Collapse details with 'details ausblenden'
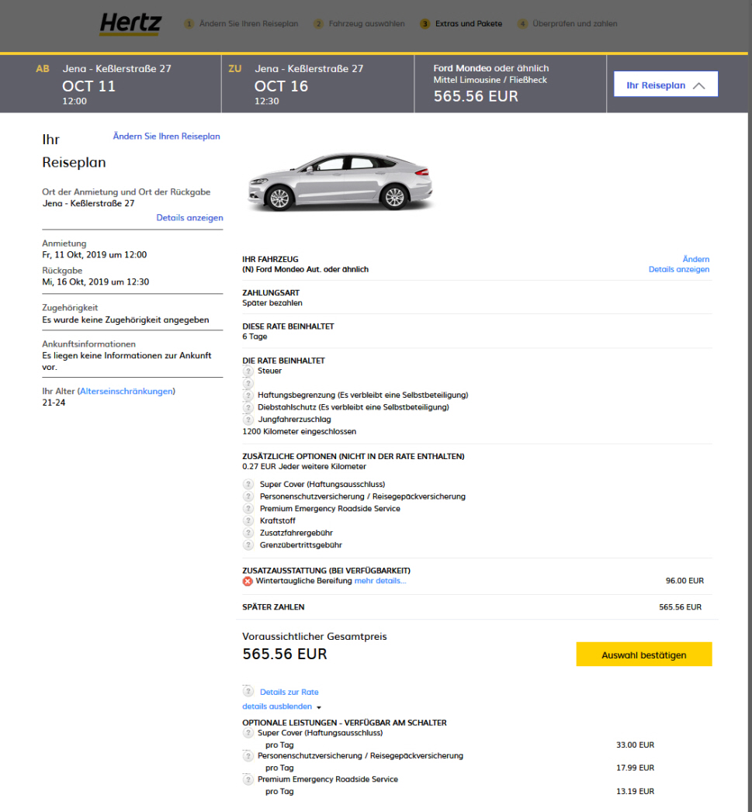The width and height of the screenshot is (752, 812). [281, 707]
